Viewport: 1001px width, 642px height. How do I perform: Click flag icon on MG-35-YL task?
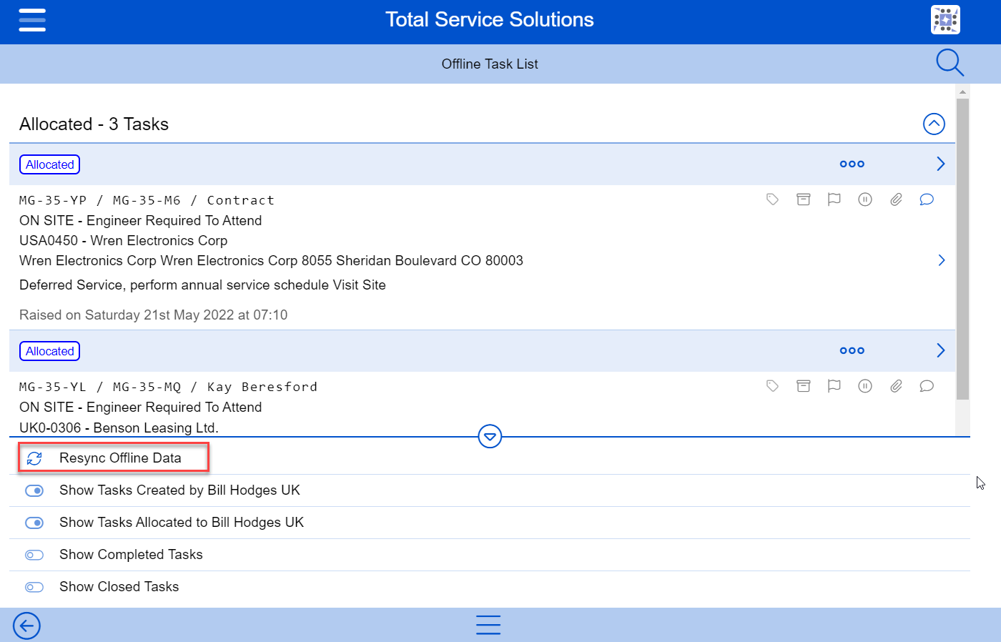[x=834, y=386]
